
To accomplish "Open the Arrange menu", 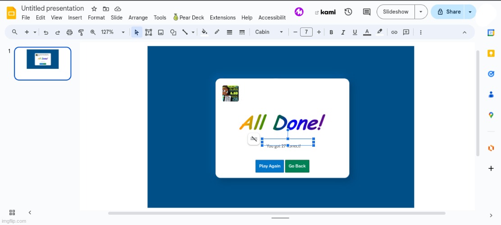I will [138, 18].
